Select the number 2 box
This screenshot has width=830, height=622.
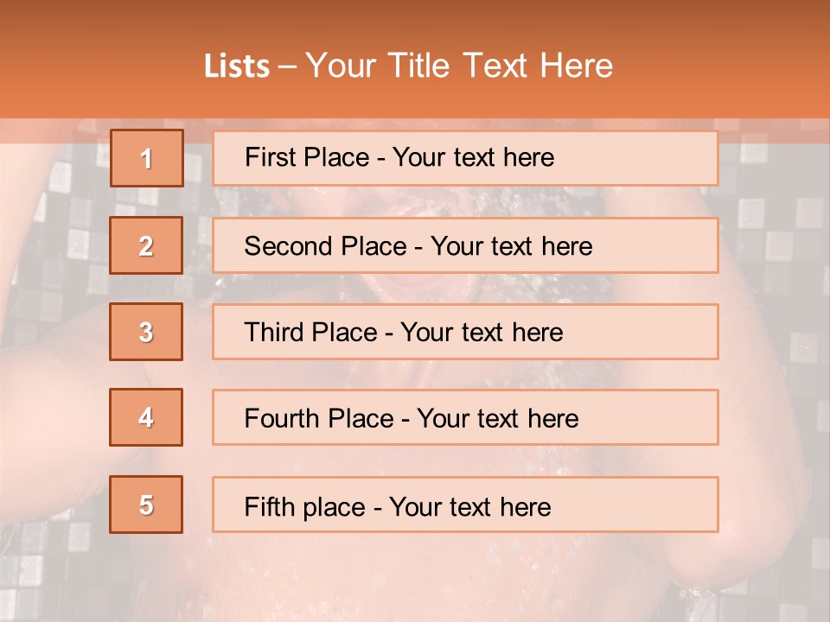coord(147,245)
